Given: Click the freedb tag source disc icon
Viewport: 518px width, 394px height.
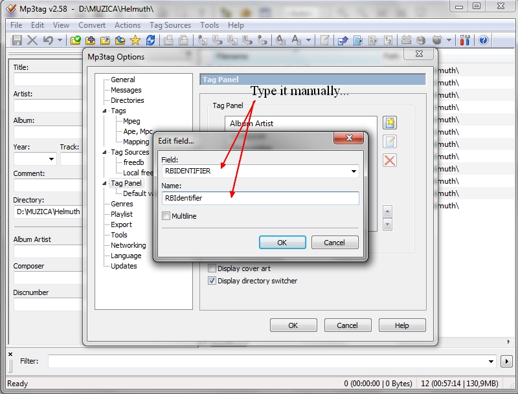Looking at the screenshot, I should pos(421,40).
